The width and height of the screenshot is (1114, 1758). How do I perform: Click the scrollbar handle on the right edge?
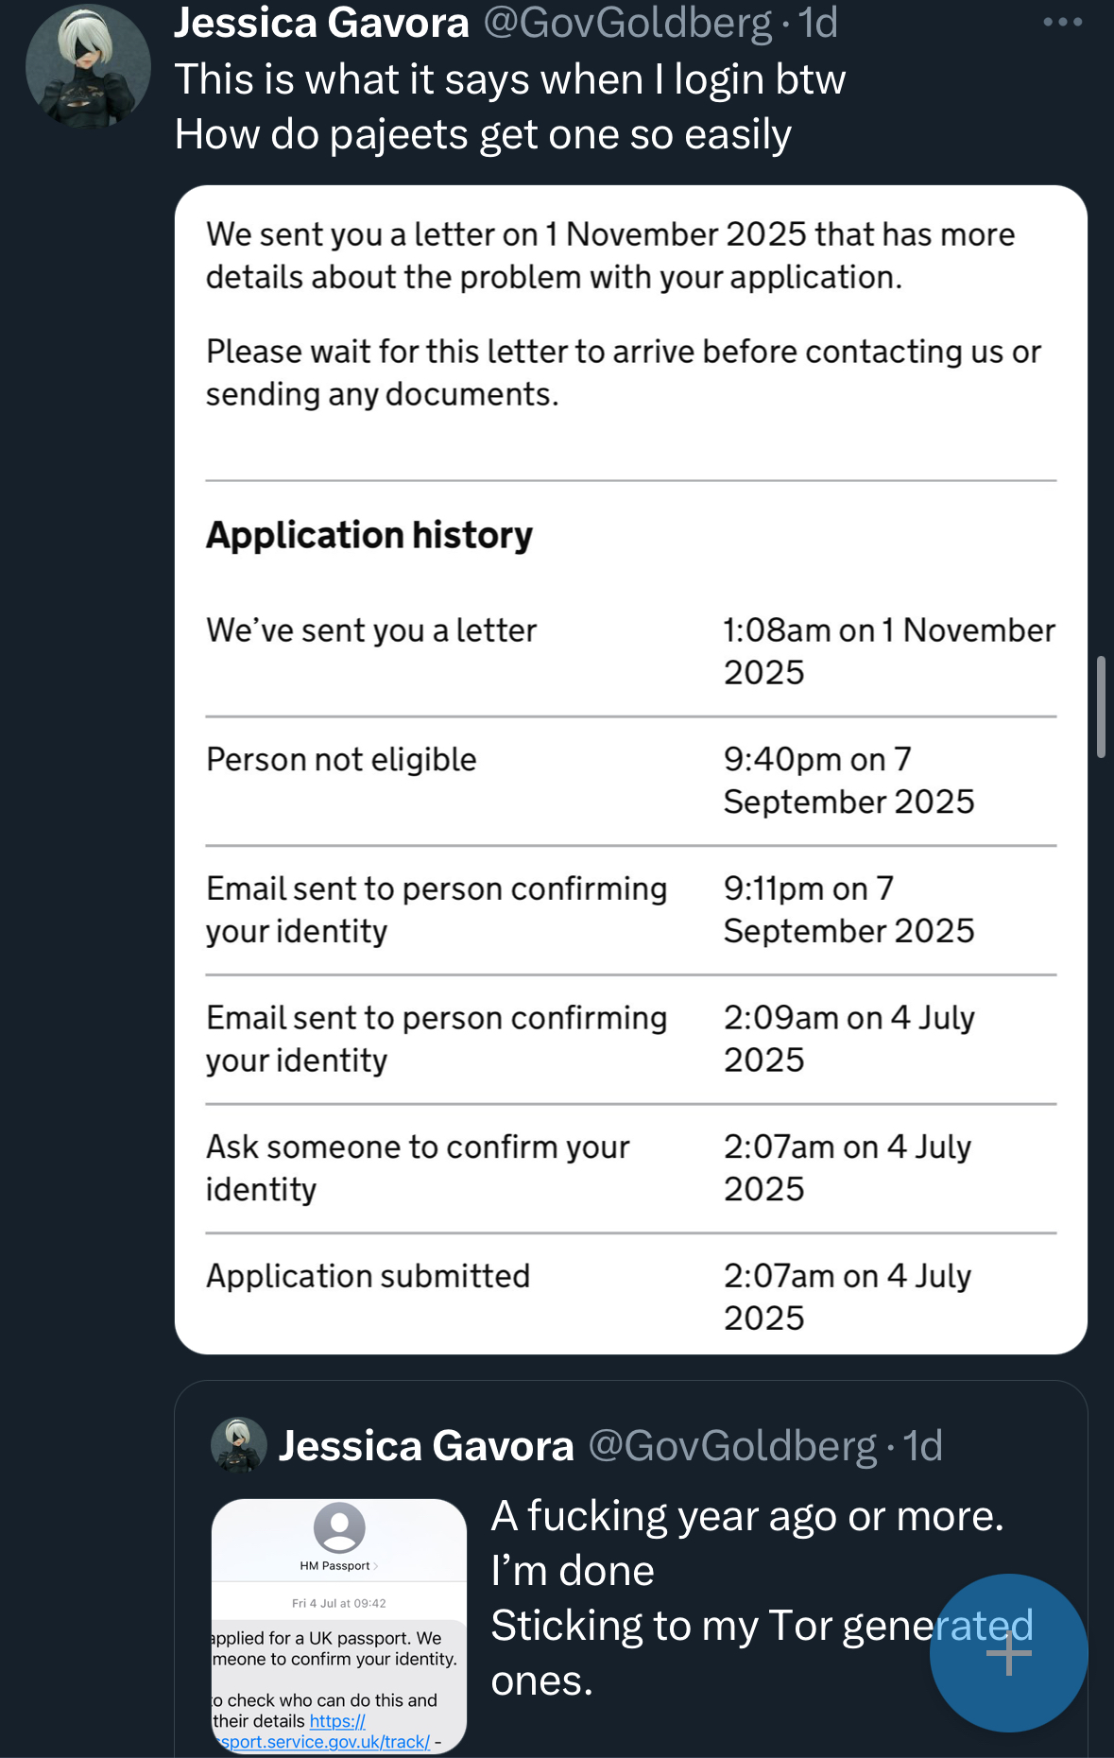tap(1101, 706)
